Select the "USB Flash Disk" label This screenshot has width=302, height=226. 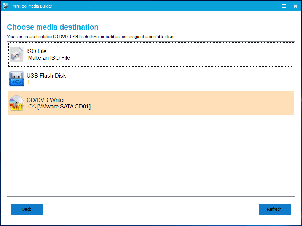tap(46, 76)
